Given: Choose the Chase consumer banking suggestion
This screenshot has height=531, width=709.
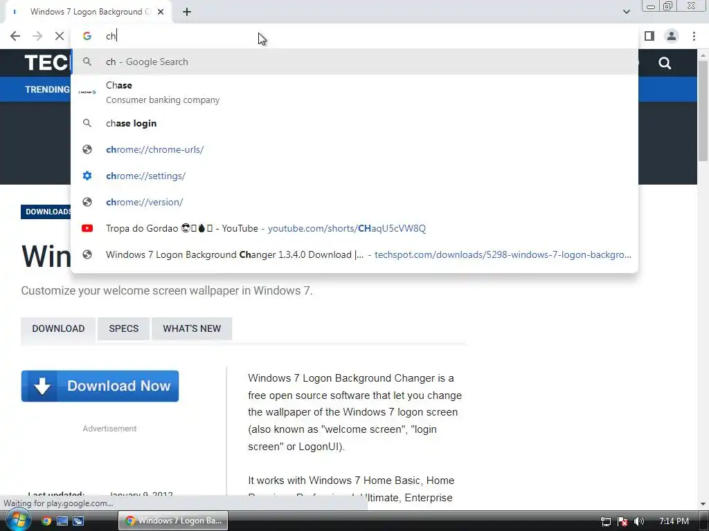Looking at the screenshot, I should click(x=354, y=92).
